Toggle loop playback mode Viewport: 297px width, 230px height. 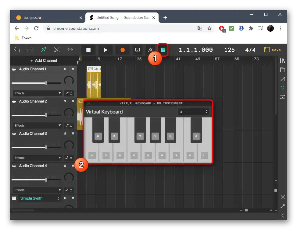[x=138, y=50]
